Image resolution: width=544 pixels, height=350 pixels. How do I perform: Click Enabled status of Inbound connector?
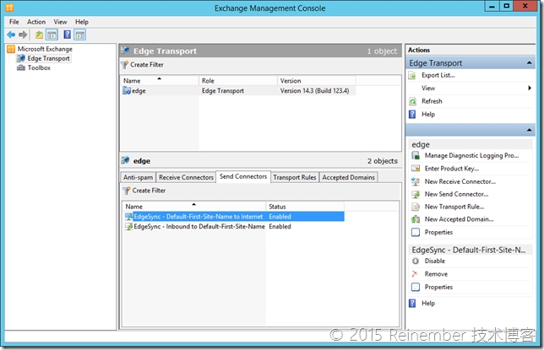pyautogui.click(x=280, y=226)
